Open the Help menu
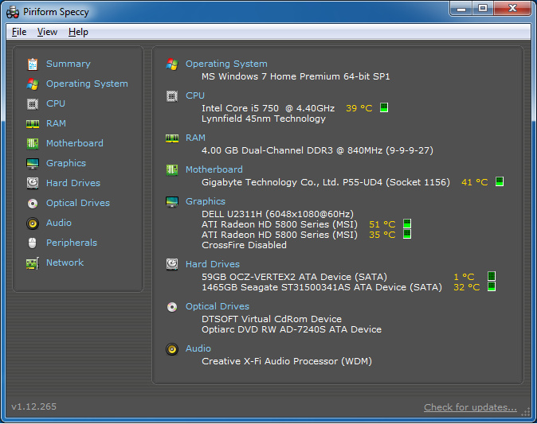Image resolution: width=537 pixels, height=424 pixels. 78,32
